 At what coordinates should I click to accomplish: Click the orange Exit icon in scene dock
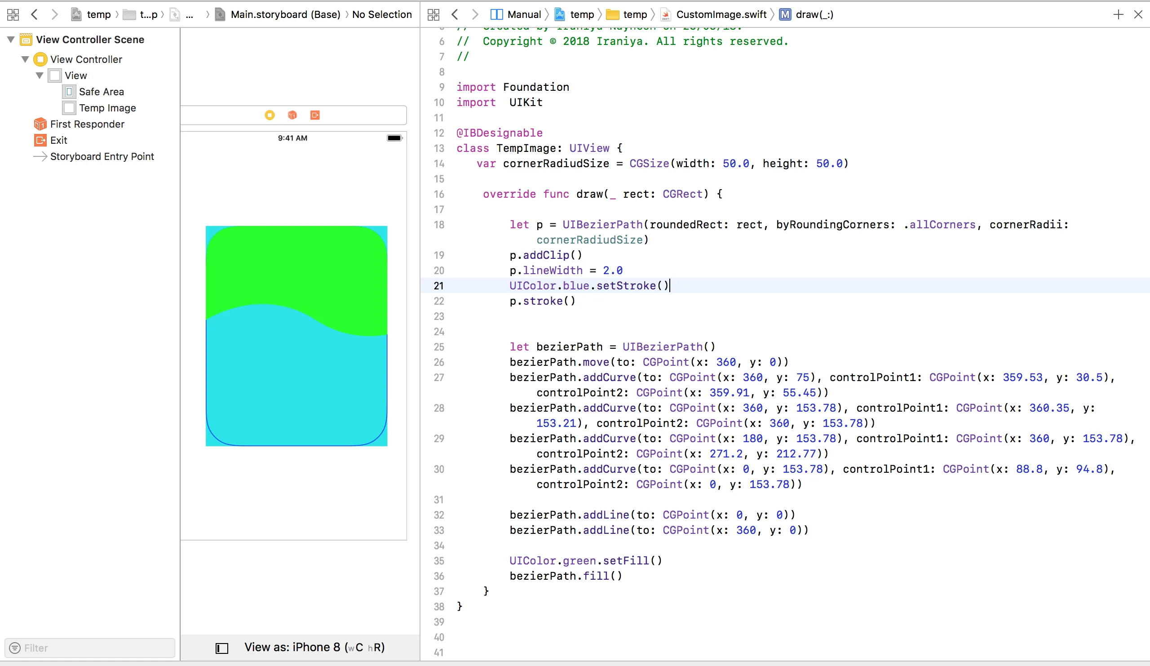(315, 115)
